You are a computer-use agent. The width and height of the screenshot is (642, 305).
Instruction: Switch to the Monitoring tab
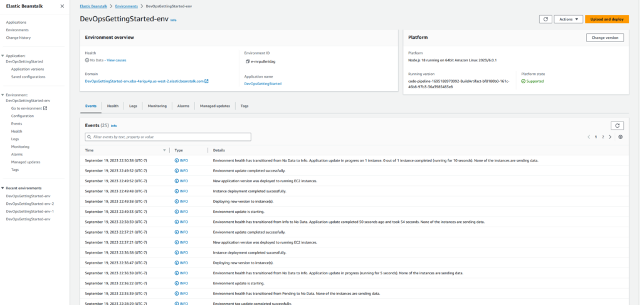click(x=157, y=106)
